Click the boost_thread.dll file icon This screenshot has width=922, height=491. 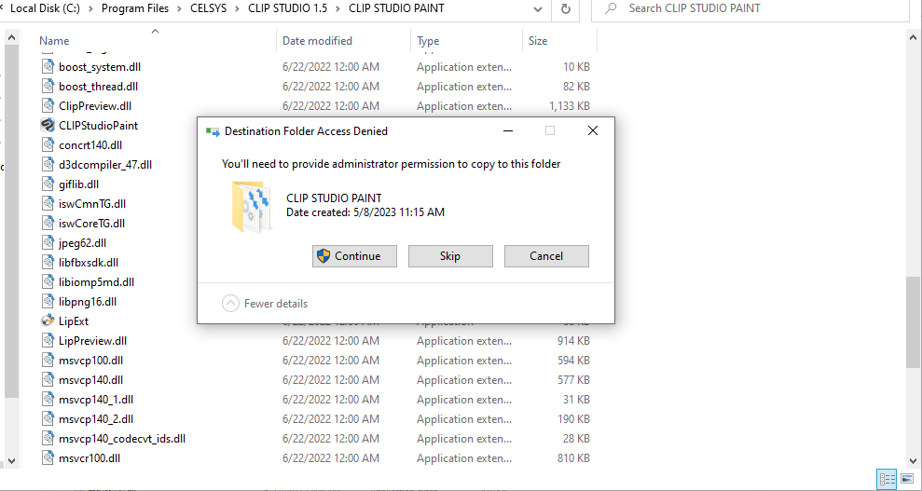(48, 86)
